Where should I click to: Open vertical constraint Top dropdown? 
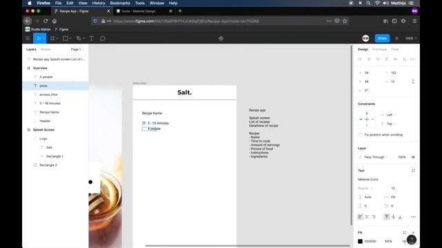point(391,124)
